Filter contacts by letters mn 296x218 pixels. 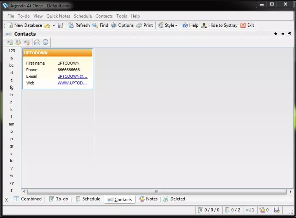pos(11,124)
